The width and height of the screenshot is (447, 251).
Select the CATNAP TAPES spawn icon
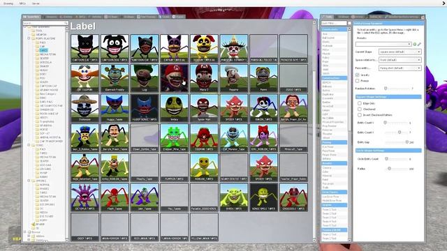tap(174, 48)
